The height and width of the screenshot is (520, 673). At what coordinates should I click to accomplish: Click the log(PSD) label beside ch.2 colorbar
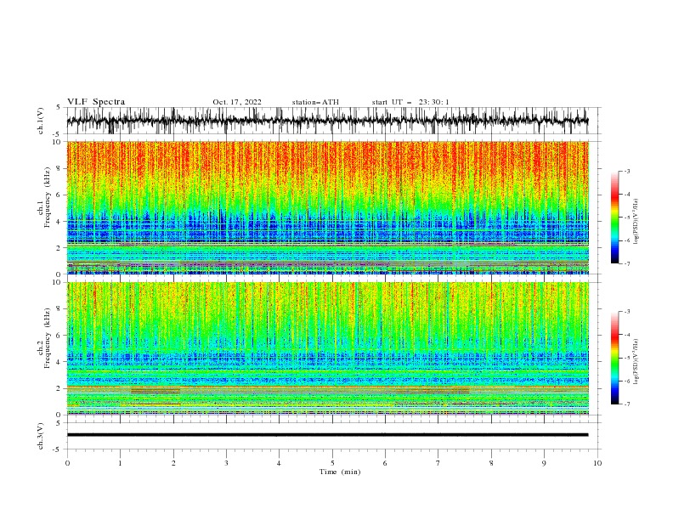tap(637, 361)
